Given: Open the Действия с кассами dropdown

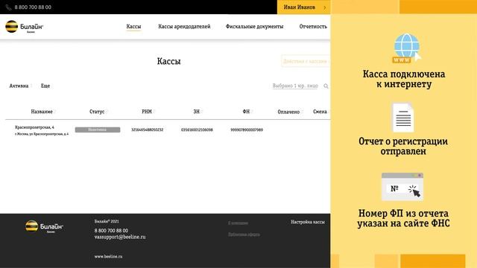Looking at the screenshot, I should click(x=306, y=61).
